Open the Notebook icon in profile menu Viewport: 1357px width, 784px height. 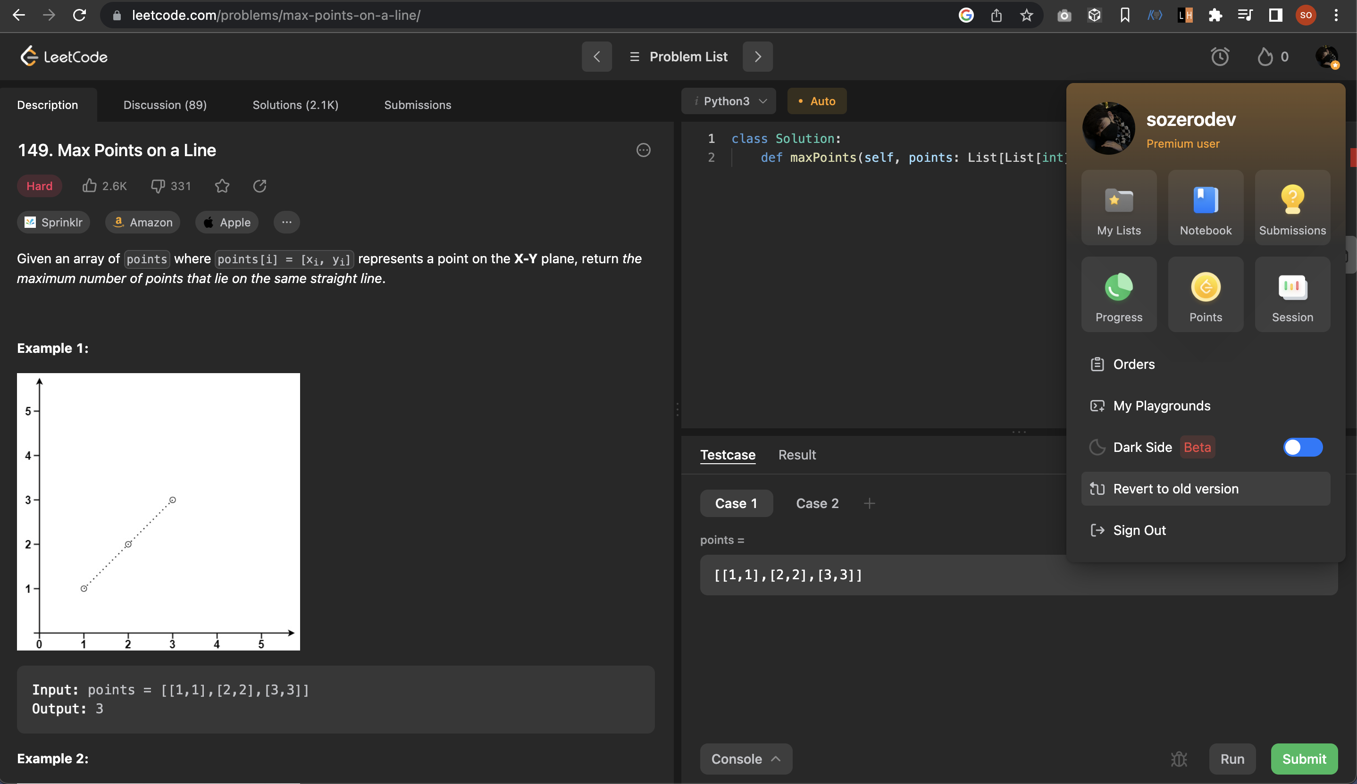[1205, 201]
